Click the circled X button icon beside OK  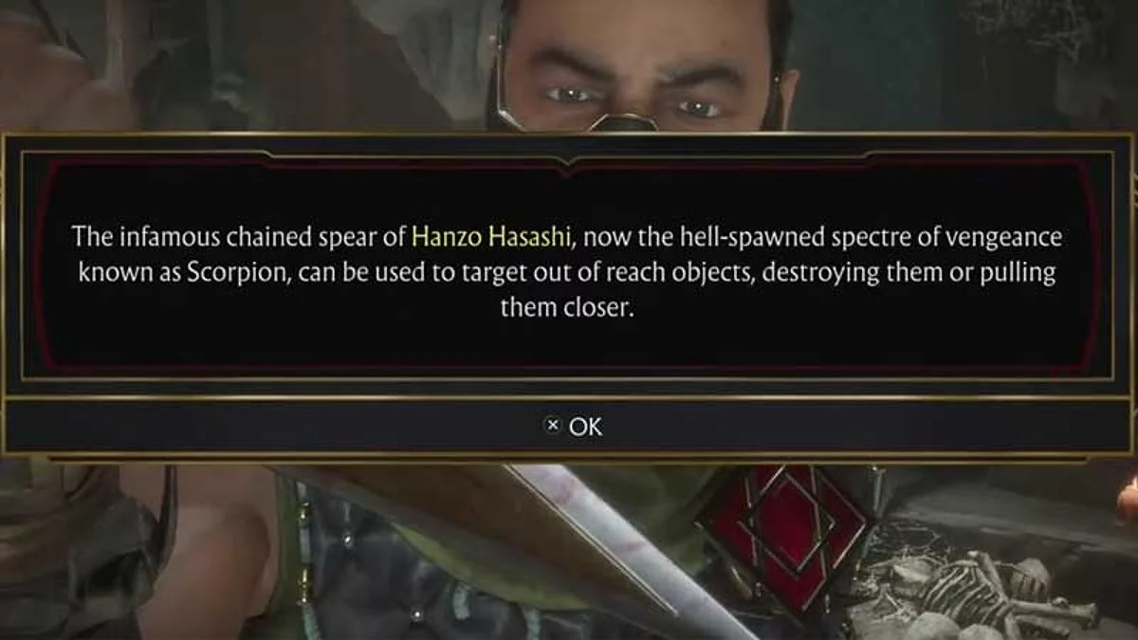point(553,427)
